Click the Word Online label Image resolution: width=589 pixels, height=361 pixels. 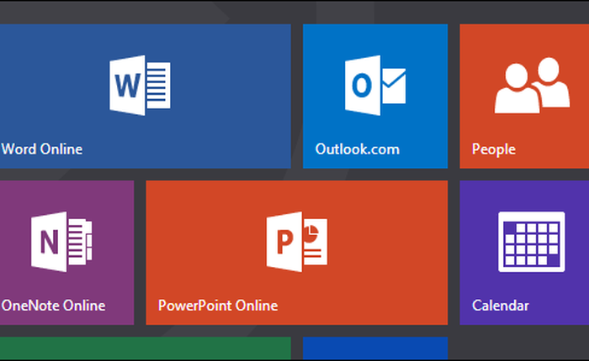(42, 149)
